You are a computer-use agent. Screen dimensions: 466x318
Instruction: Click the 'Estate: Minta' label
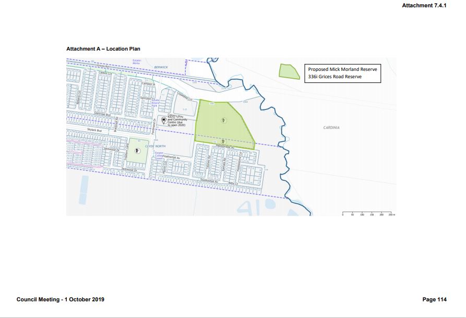coord(137,62)
